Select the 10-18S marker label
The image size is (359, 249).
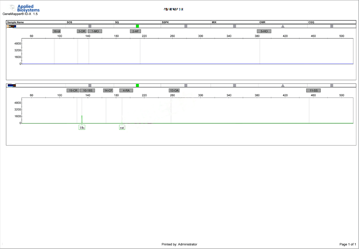point(87,91)
